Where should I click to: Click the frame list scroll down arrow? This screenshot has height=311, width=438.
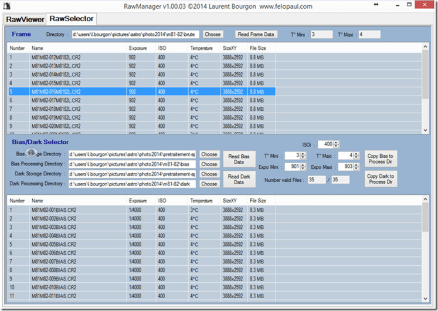point(425,130)
